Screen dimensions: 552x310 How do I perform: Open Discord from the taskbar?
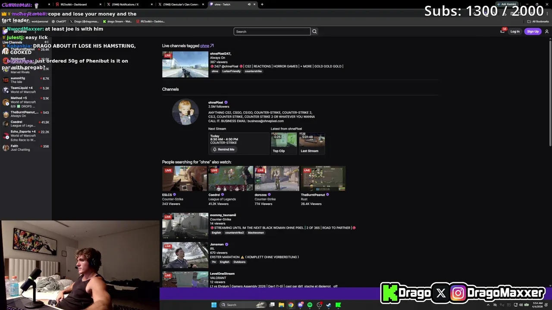coord(301,305)
